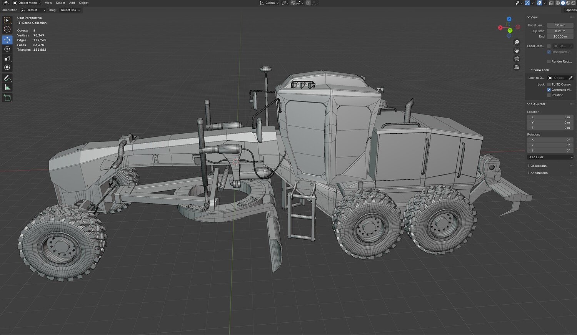Toggle X-ray mode icon
The width and height of the screenshot is (577, 335).
pyautogui.click(x=551, y=3)
